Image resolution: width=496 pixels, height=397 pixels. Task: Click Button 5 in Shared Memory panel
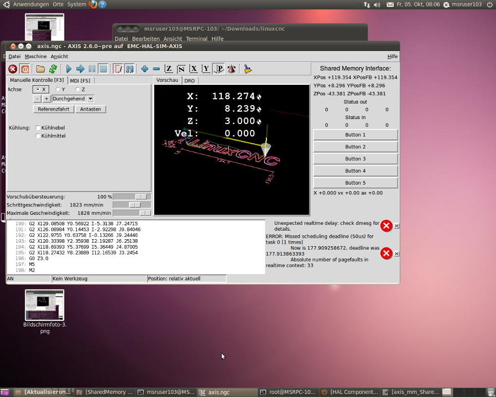pos(355,183)
